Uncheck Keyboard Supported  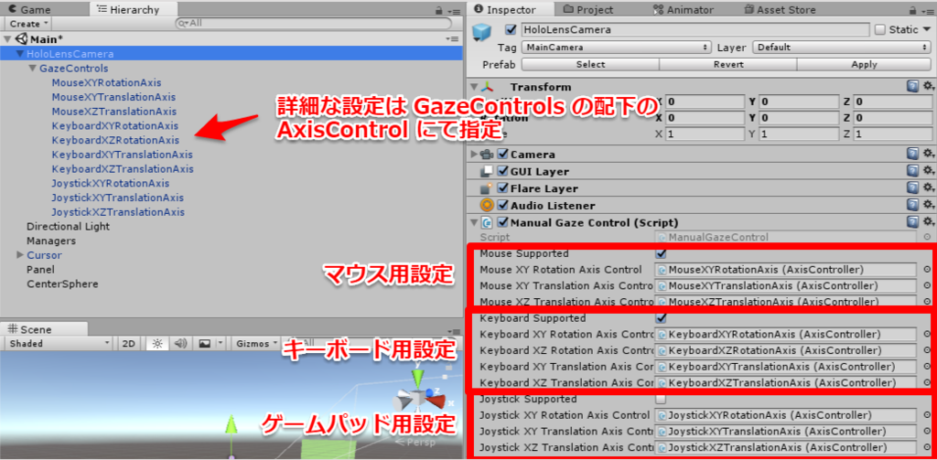(661, 318)
